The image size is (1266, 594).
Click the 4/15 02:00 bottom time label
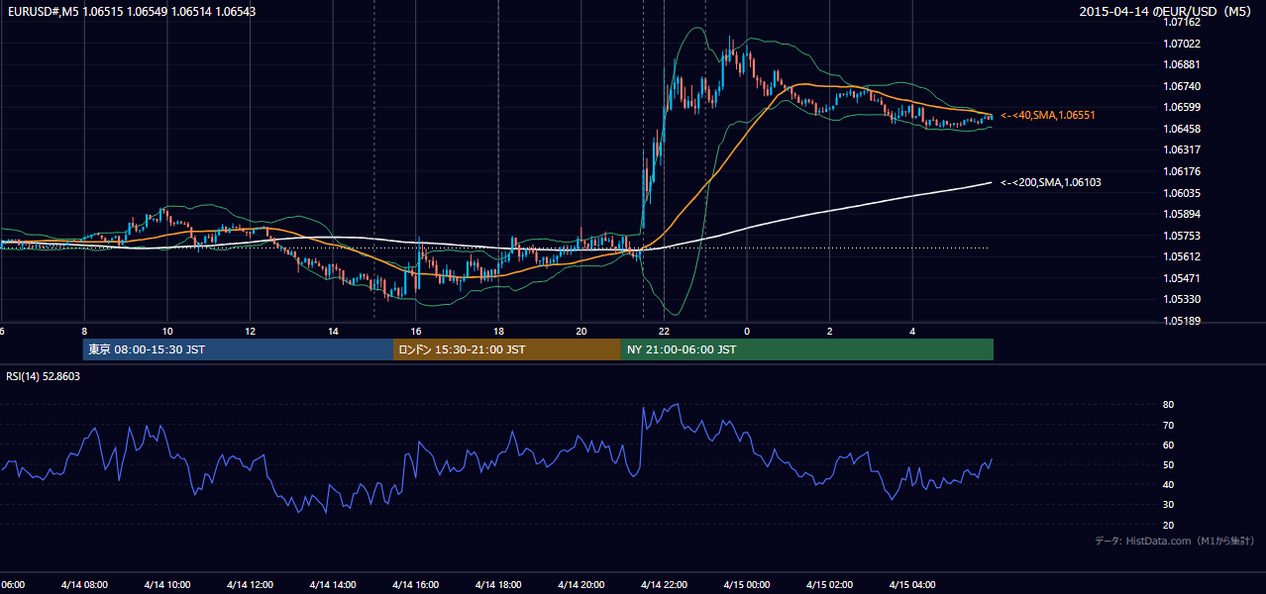click(829, 585)
